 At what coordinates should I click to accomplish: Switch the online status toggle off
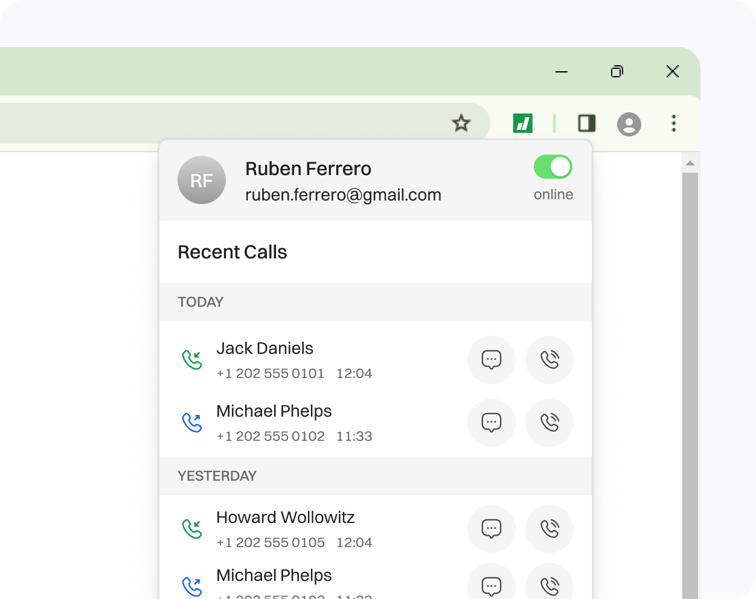click(553, 167)
